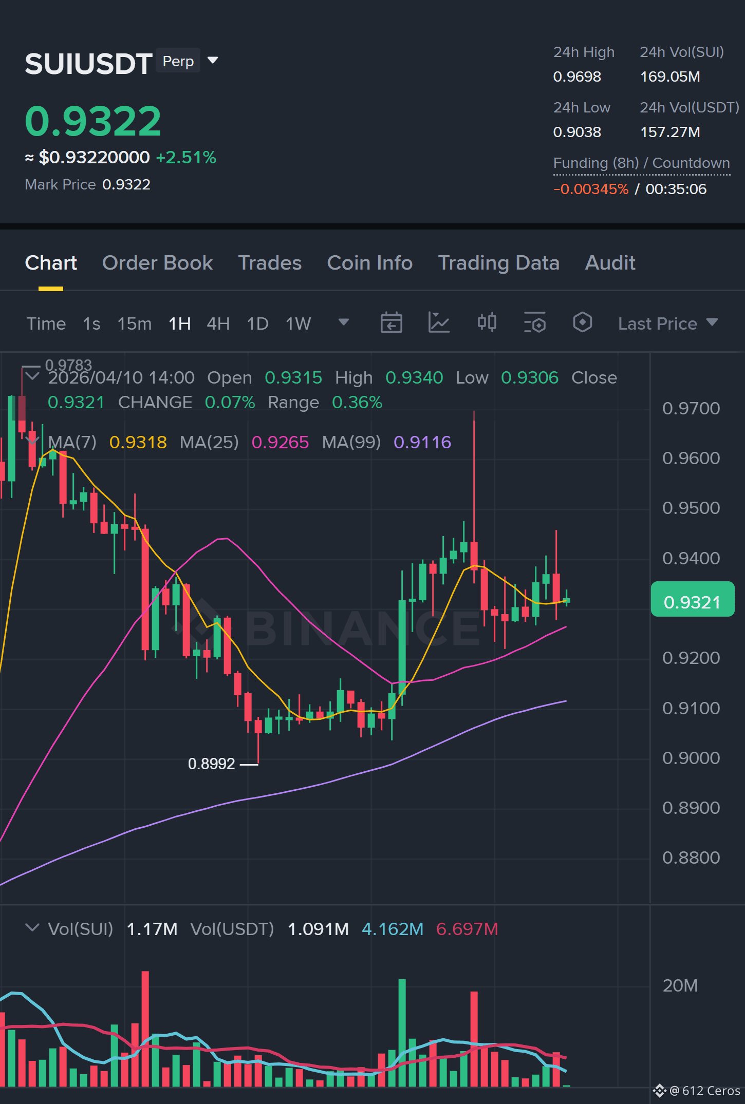Switch to the Order Book tab
Viewport: 745px width, 1104px height.
[157, 263]
